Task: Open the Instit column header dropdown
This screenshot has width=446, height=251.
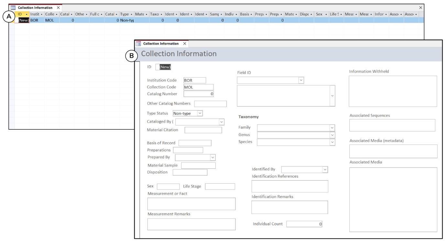Action: pos(42,14)
